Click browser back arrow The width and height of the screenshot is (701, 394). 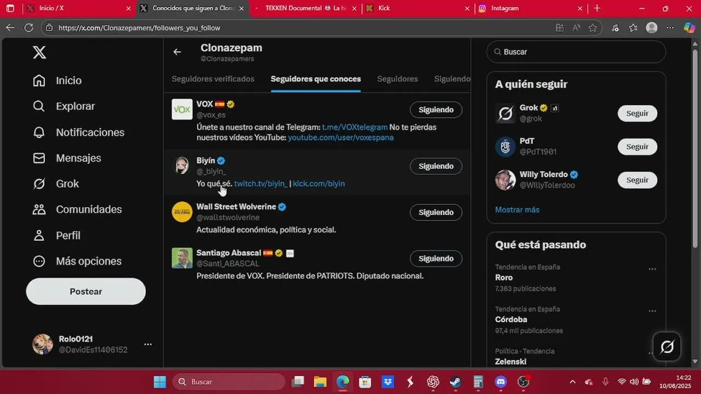pos(10,27)
